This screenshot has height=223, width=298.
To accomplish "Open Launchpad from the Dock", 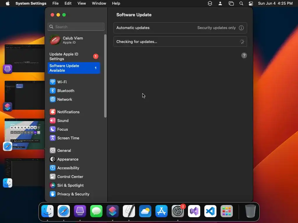I will coord(226,211).
